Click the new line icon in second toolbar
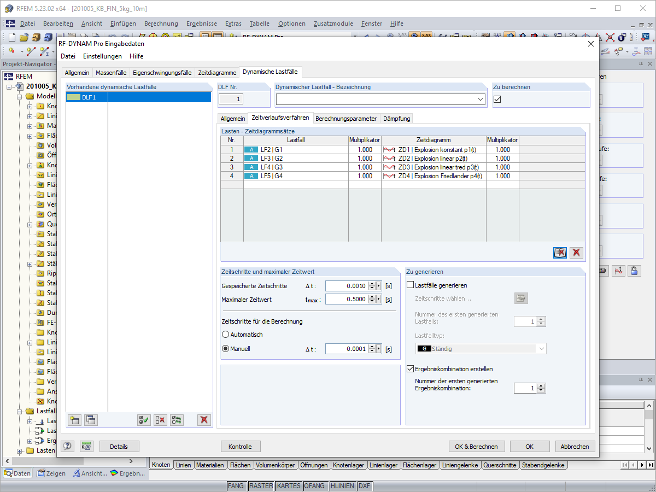Screen dimensions: 656x492 click(x=31, y=51)
